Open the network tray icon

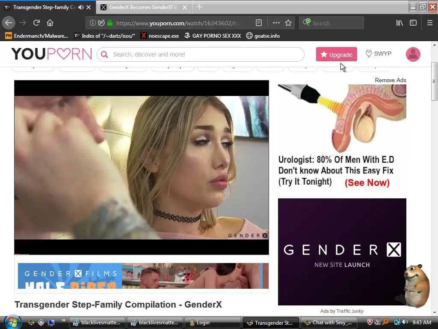tap(397, 322)
